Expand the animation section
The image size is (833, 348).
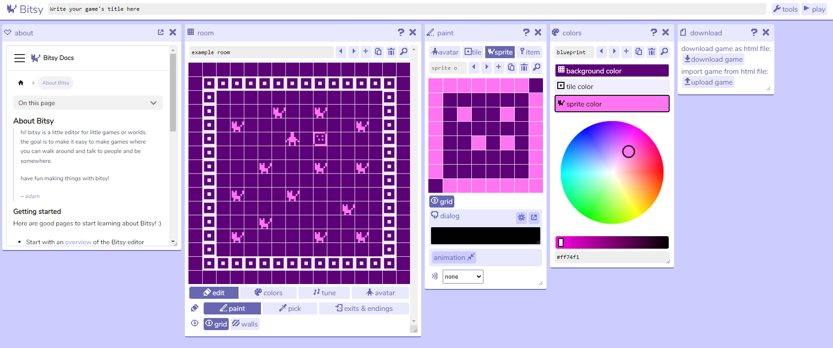pyautogui.click(x=453, y=257)
